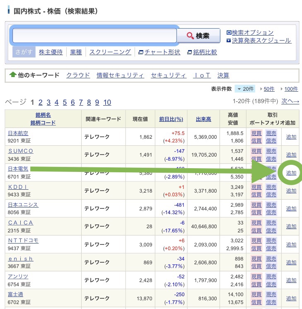
Task: Select the 20件 display count option
Action: coord(245,89)
